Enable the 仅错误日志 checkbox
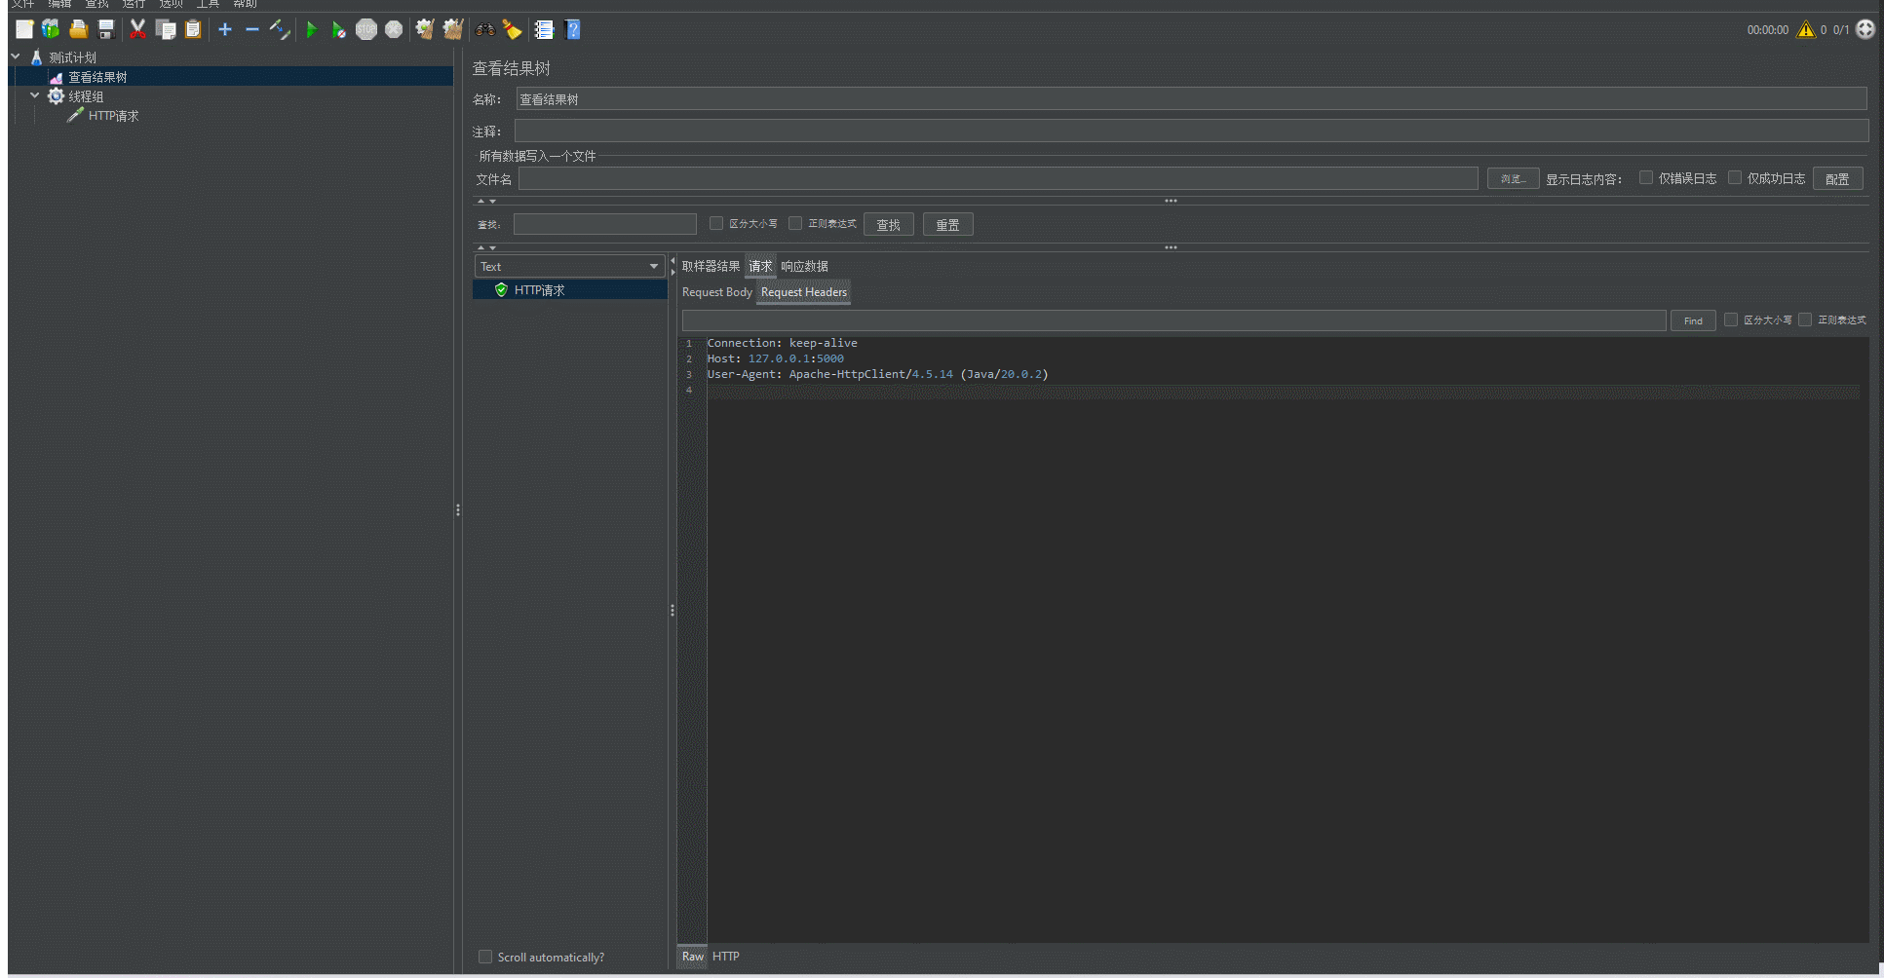 [1646, 177]
